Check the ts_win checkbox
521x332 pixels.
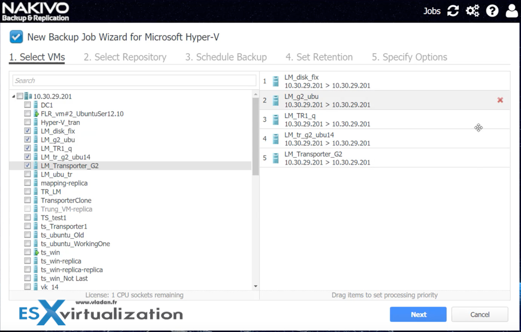[28, 252]
